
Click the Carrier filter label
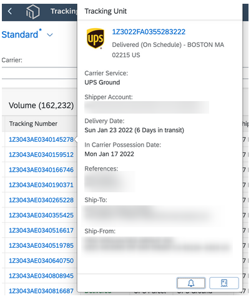tap(12, 60)
